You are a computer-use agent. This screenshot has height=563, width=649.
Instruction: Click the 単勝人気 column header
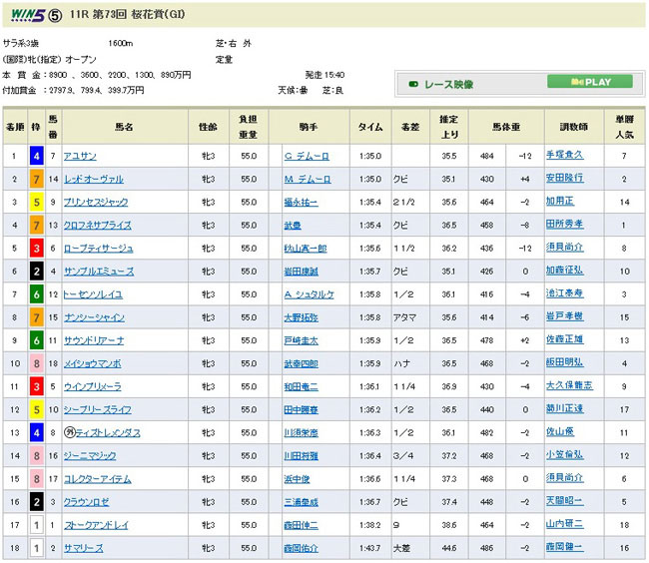pyautogui.click(x=623, y=127)
